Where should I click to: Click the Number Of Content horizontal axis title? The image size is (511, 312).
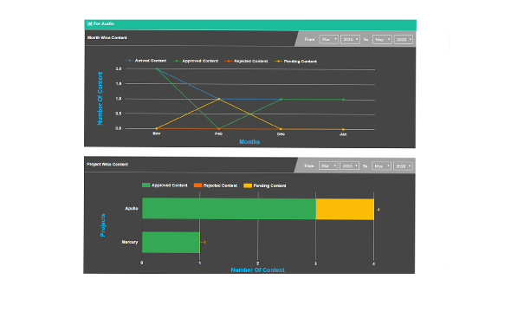(x=258, y=270)
